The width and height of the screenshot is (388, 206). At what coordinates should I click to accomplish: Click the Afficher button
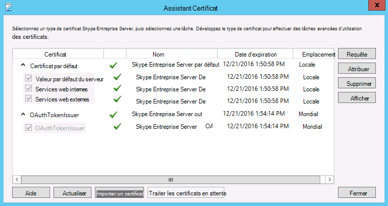pos(357,97)
